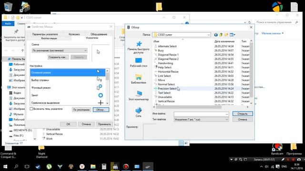
Task: Show hidden tray icons chevron
Action: coord(261,167)
